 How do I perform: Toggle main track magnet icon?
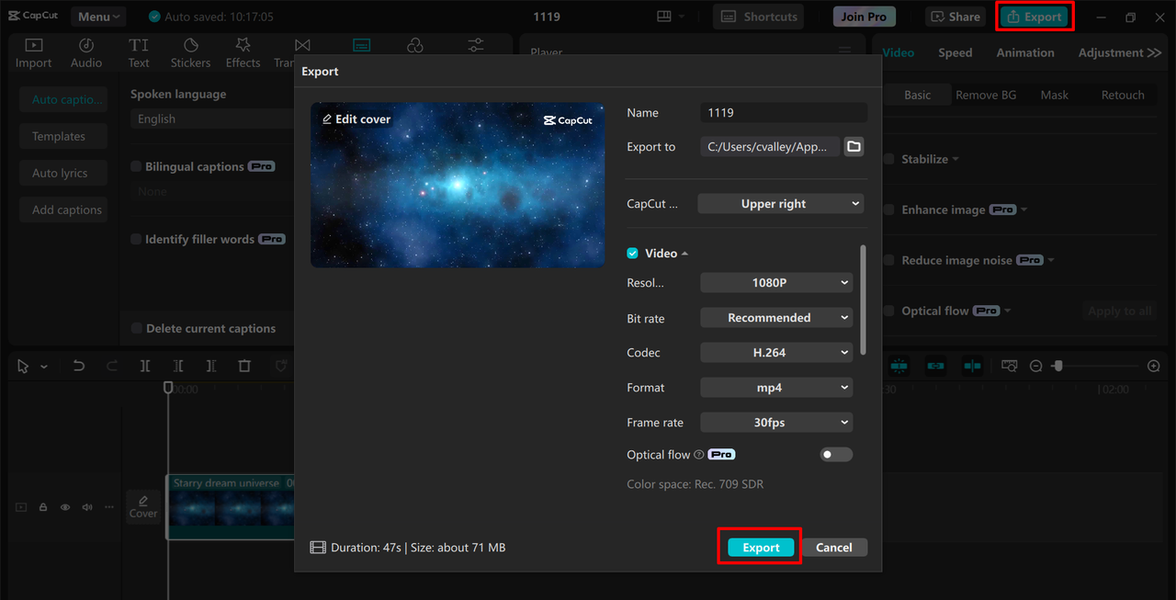coord(899,366)
